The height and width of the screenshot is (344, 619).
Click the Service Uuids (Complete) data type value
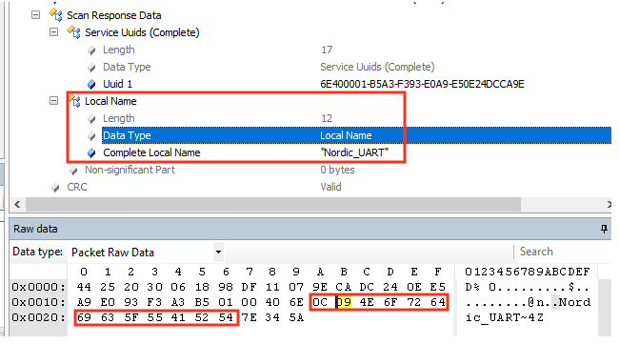pyautogui.click(x=377, y=67)
